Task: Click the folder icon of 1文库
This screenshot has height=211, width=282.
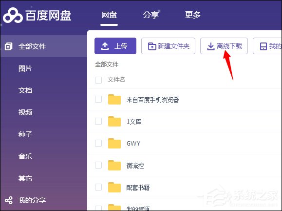Action: [x=114, y=121]
